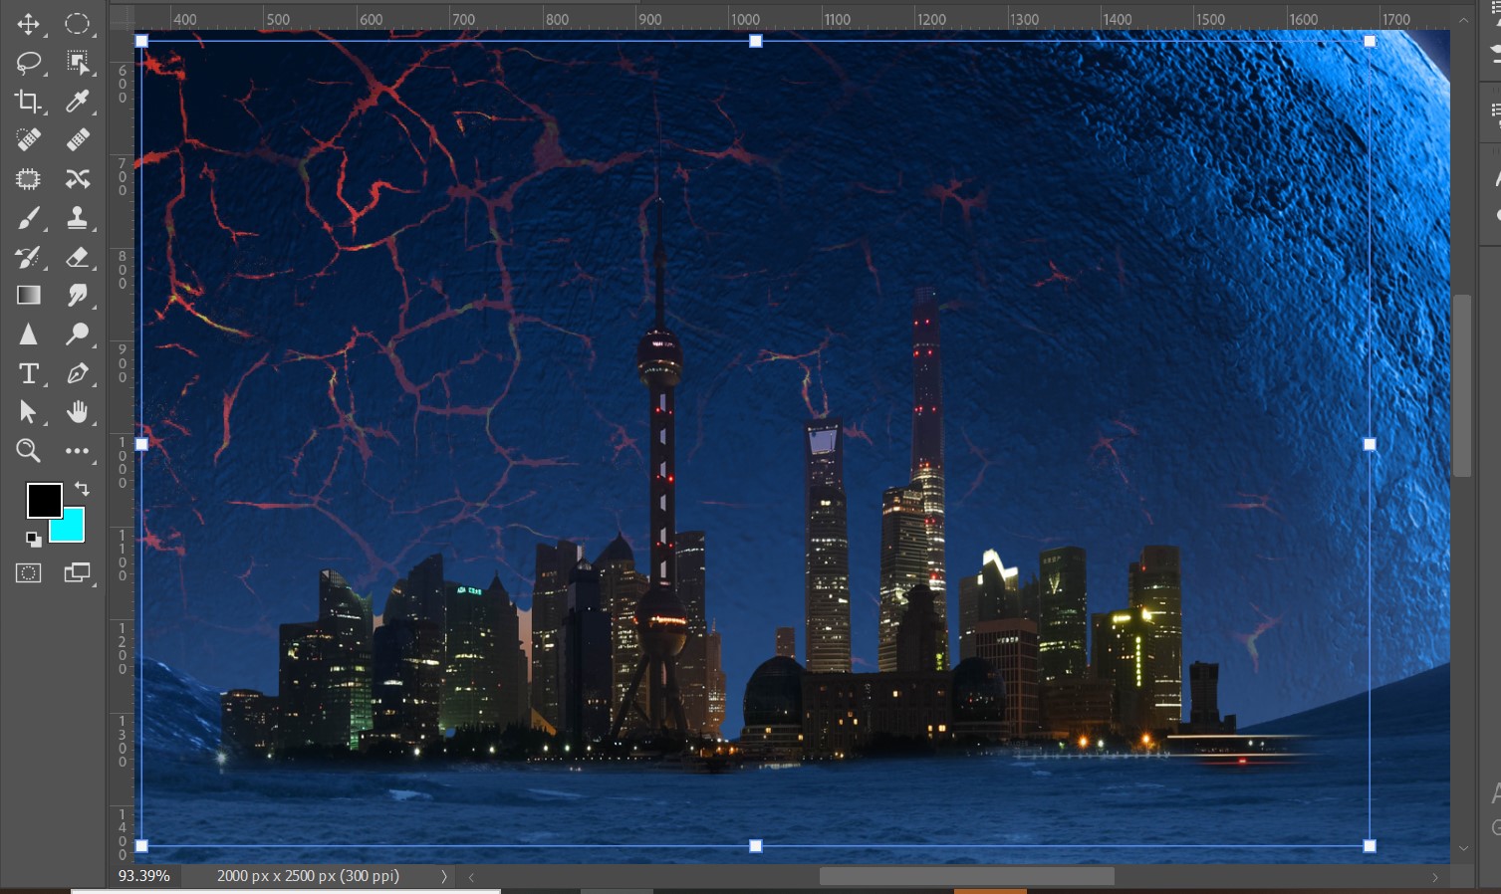Select the Pen tool
Image resolution: width=1501 pixels, height=894 pixels.
coord(77,373)
